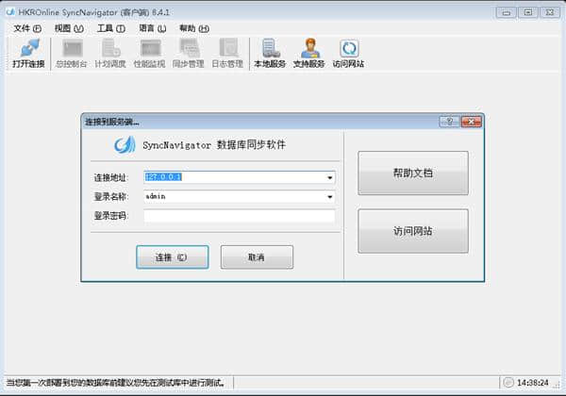Click the dialog's question mark help button
The height and width of the screenshot is (396, 566).
[449, 122]
